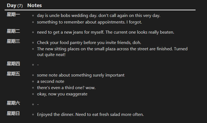
Task: Open the 星期日 day link
Action: click(x=13, y=113)
